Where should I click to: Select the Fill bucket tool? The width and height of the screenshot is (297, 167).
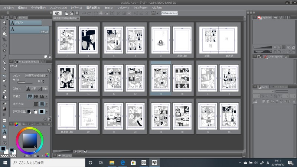[x=4, y=103]
